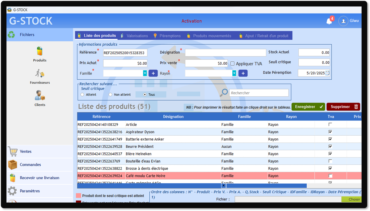Select the Tous radio button
The height and width of the screenshot is (211, 370).
[x=145, y=95]
